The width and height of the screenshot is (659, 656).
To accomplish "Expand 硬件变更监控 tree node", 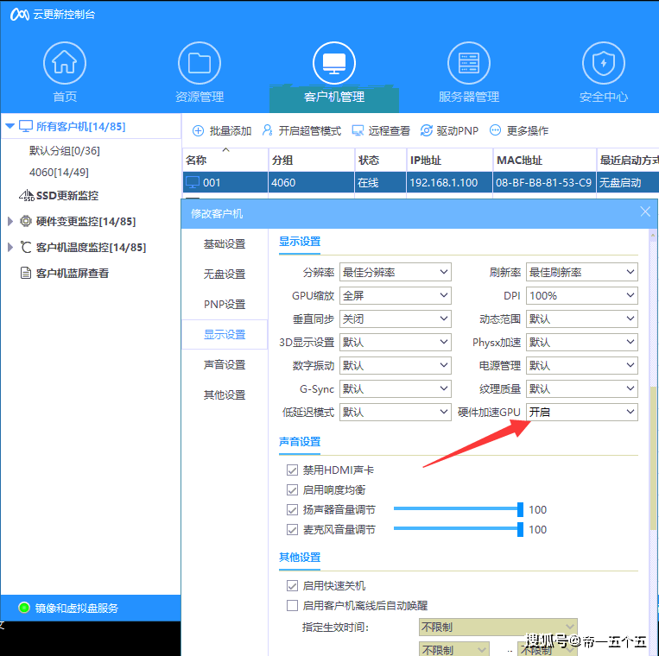I will tap(10, 222).
